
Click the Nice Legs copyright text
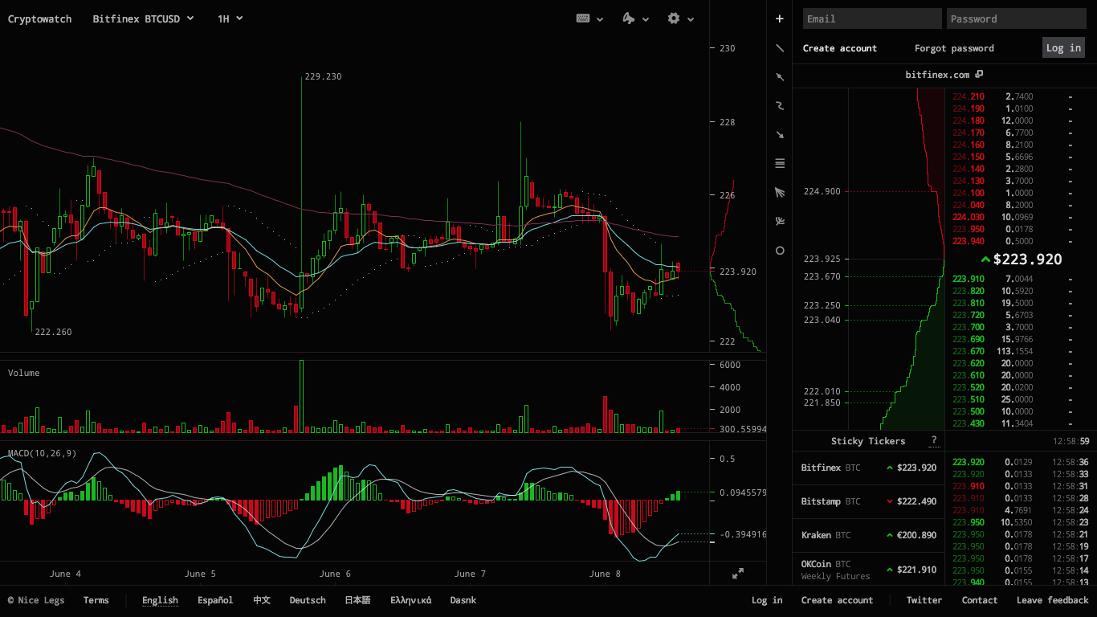(x=36, y=600)
